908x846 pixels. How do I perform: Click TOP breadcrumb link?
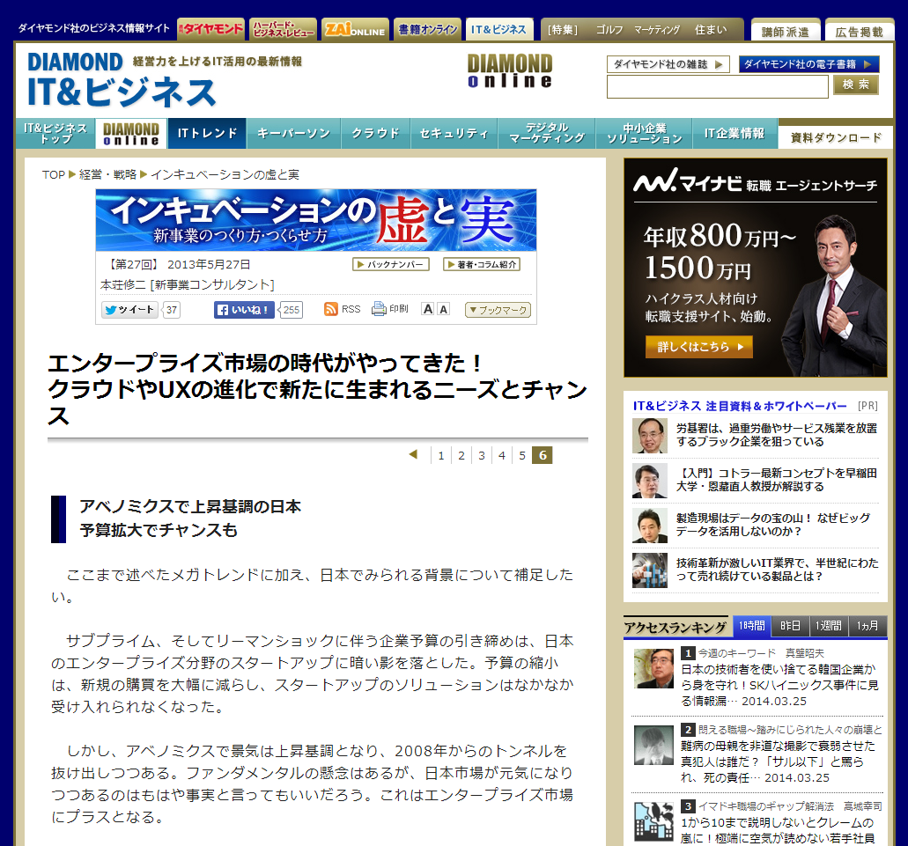[53, 175]
